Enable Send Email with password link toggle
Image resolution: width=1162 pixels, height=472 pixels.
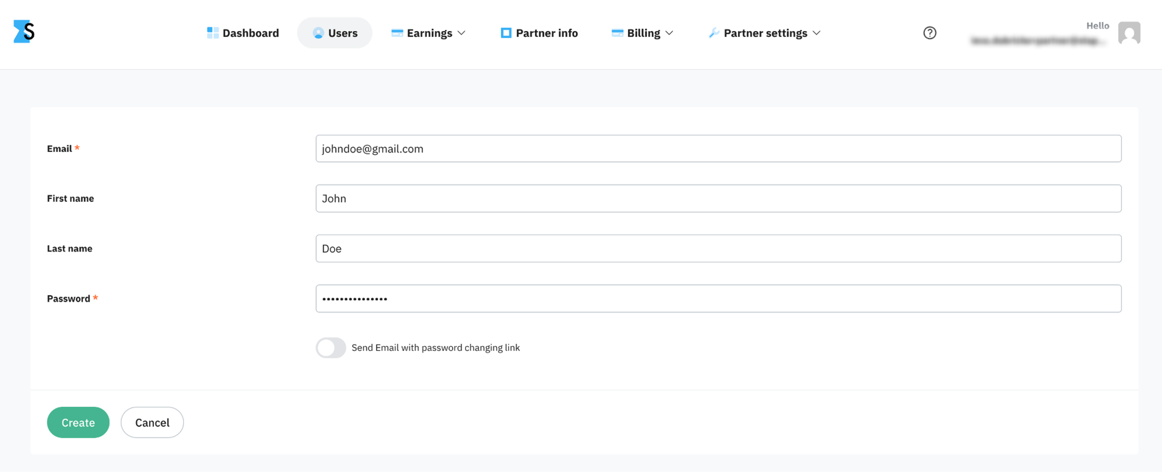tap(331, 347)
